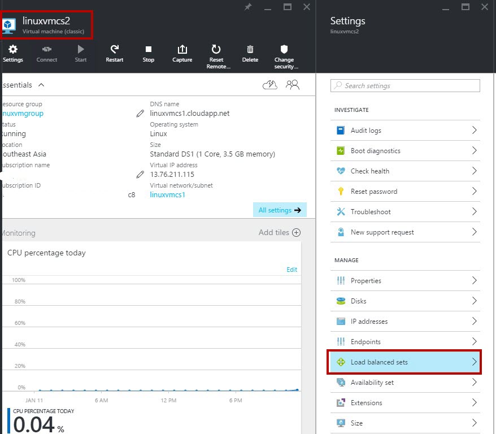This screenshot has width=496, height=434.
Task: Click the Availability set icon
Action: pos(341,383)
